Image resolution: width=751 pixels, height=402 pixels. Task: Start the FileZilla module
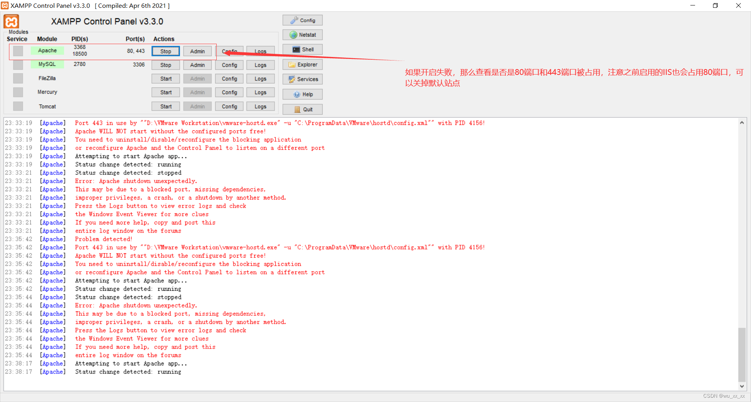(x=165, y=78)
